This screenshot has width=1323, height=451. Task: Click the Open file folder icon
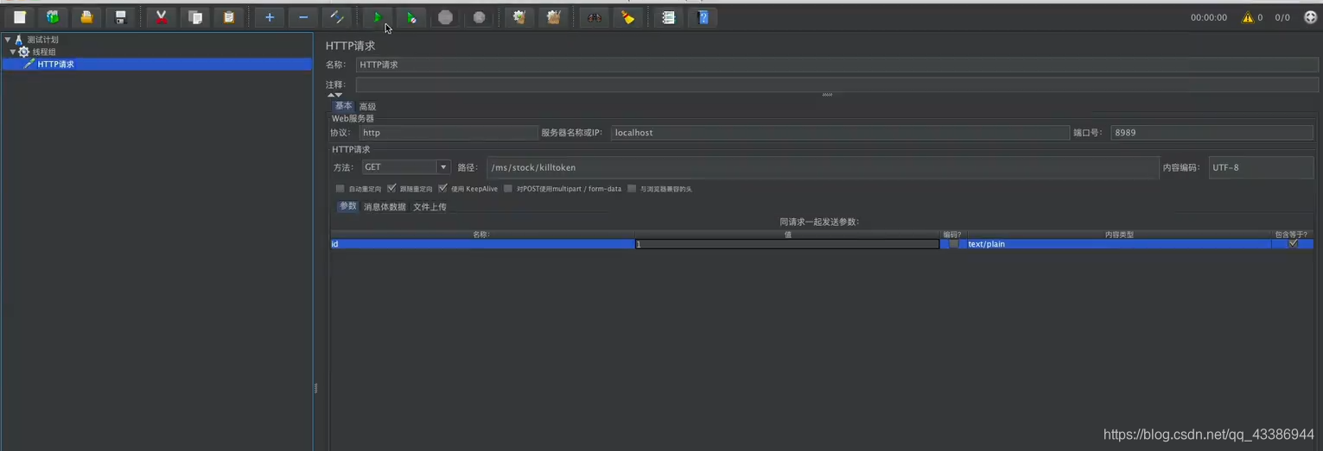click(x=86, y=17)
